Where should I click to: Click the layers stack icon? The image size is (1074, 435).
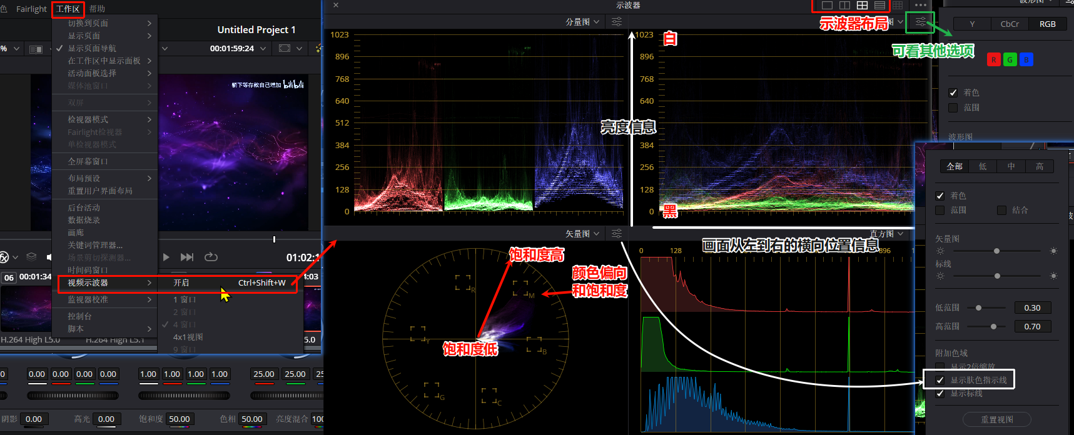click(x=32, y=257)
